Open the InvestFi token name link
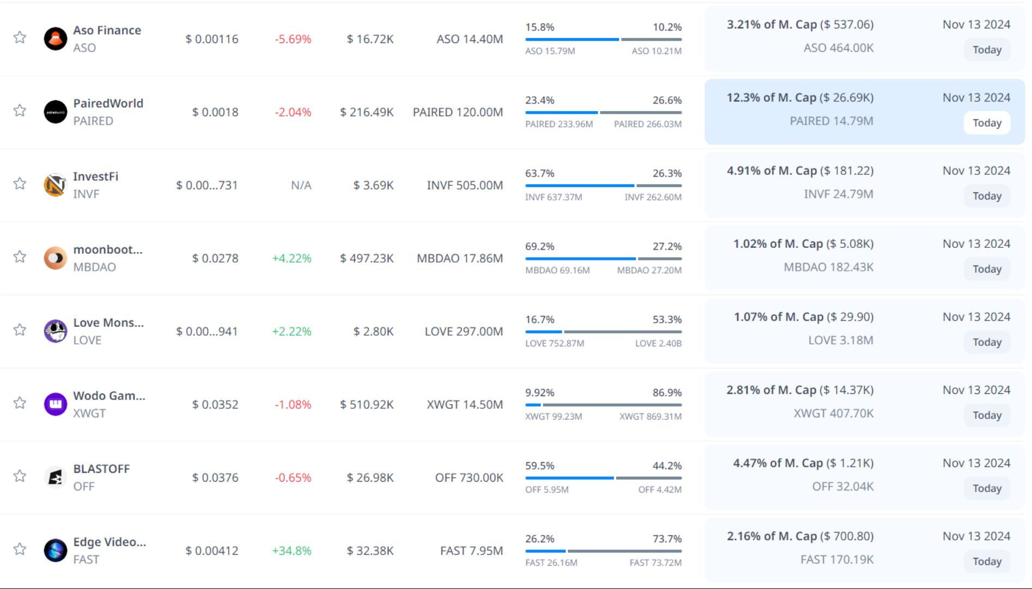 (x=95, y=177)
